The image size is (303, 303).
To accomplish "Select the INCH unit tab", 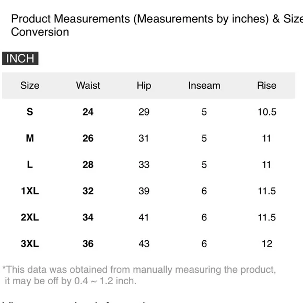I will (x=20, y=58).
